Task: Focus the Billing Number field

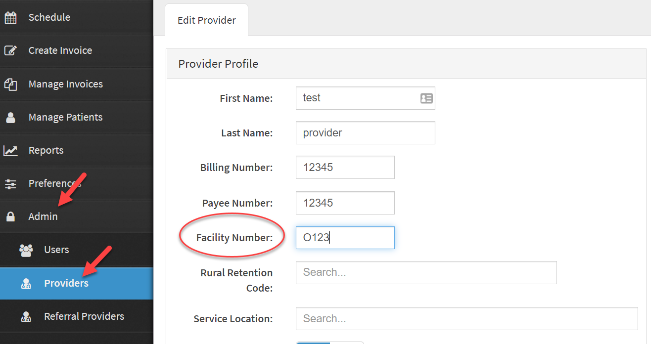Action: click(345, 167)
